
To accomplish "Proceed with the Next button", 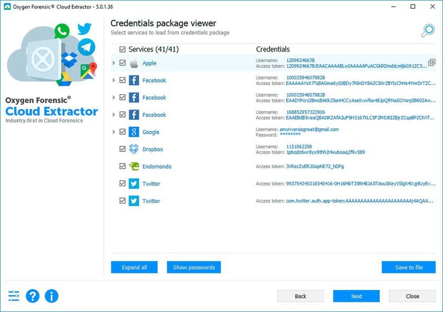I will tap(356, 296).
